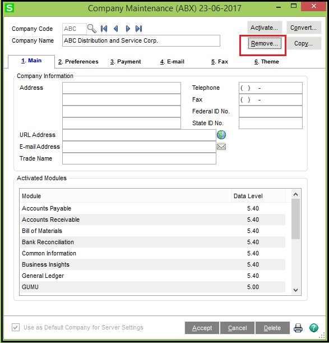Image resolution: width=329 pixels, height=343 pixels.
Task: Select the Payment tab
Action: click(x=126, y=62)
